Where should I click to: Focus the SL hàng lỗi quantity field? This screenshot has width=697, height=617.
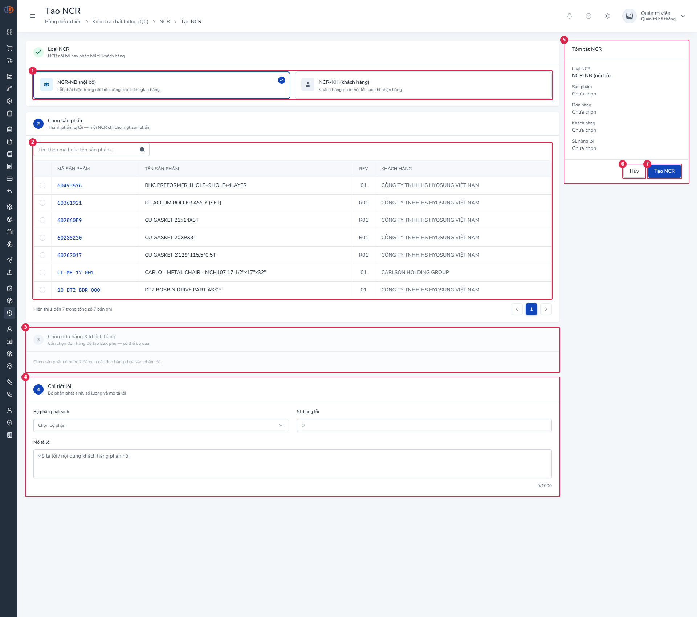point(424,425)
